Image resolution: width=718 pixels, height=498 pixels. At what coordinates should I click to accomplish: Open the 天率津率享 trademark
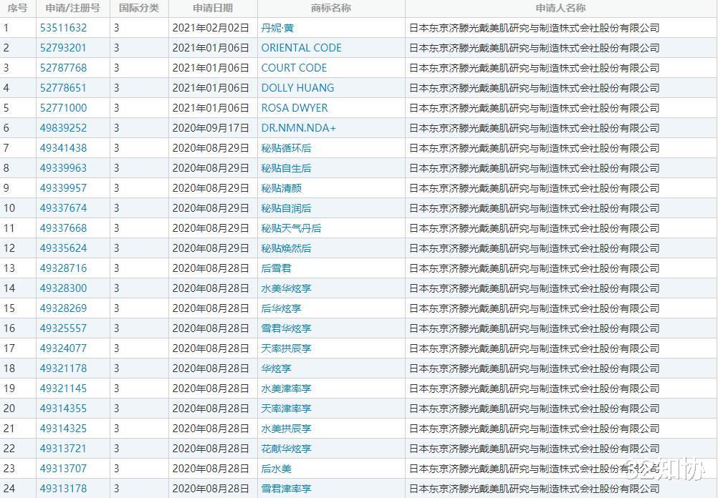286,409
